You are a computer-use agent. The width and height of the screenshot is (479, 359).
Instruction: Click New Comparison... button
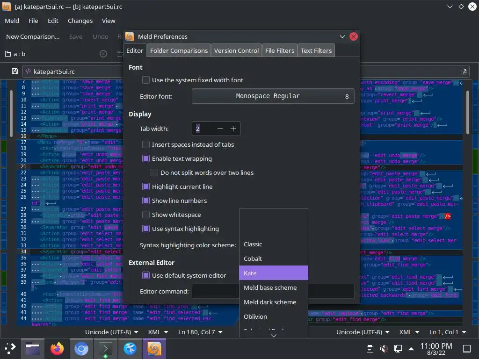[x=33, y=36]
